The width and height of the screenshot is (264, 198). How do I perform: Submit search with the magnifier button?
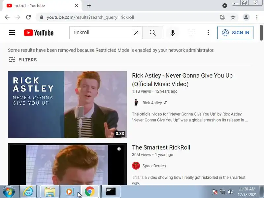click(153, 33)
